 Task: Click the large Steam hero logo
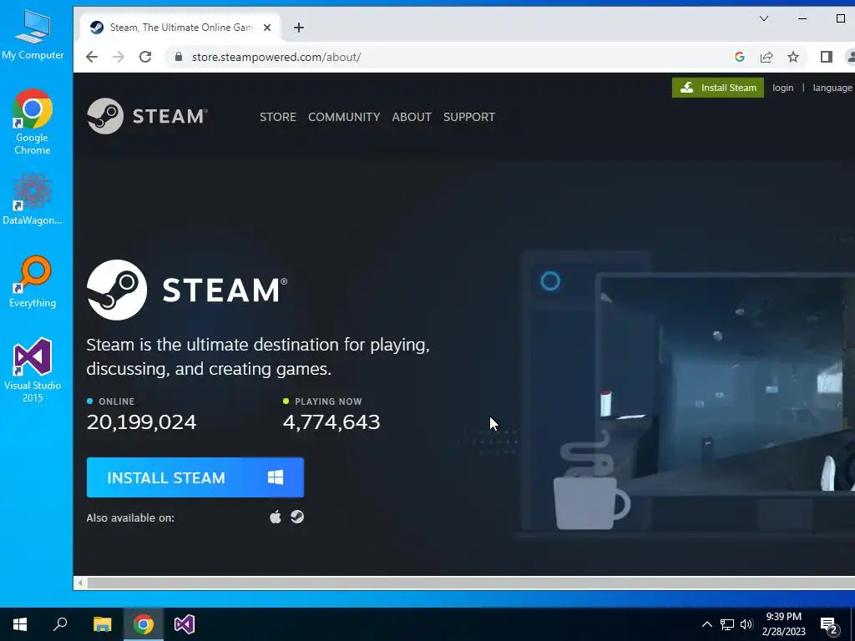pos(187,290)
